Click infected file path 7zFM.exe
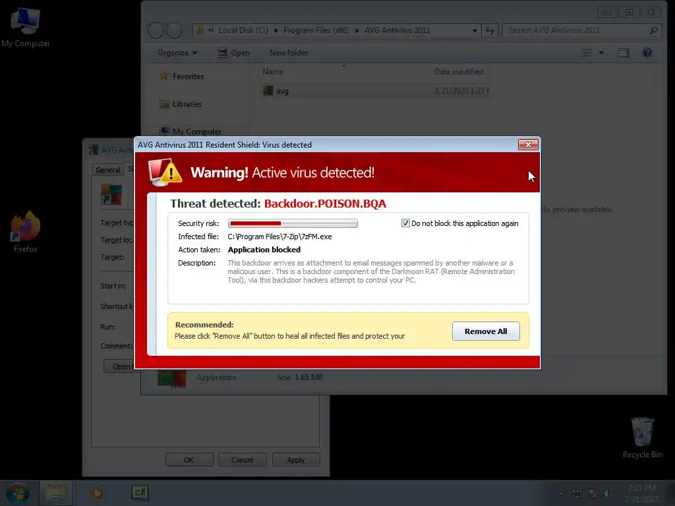The height and width of the screenshot is (506, 675). click(x=279, y=237)
